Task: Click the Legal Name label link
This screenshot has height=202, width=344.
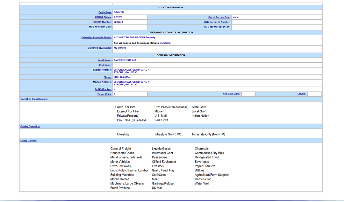Action: [x=105, y=60]
